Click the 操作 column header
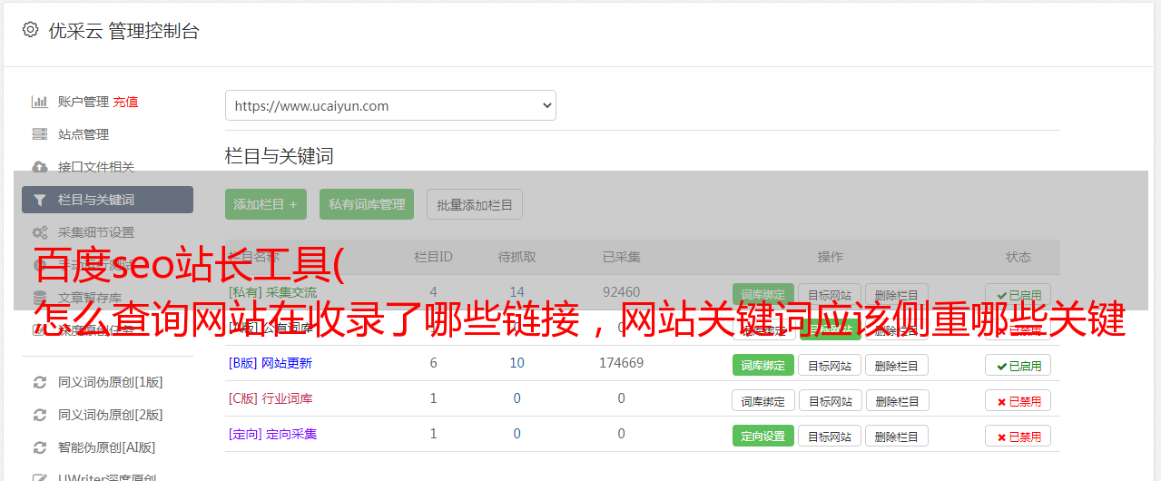This screenshot has height=481, width=1161. click(x=830, y=257)
